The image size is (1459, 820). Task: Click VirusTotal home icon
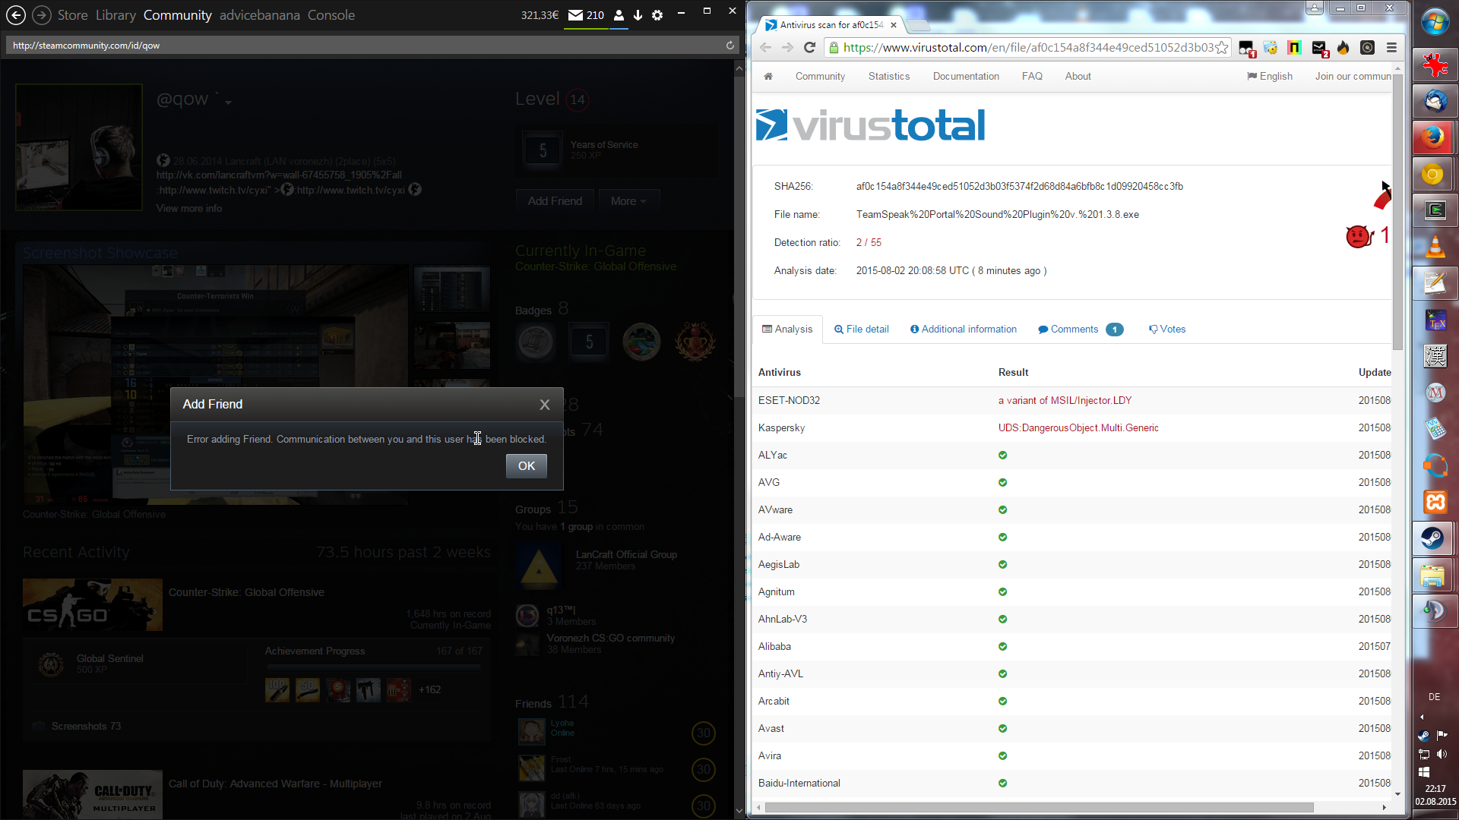point(768,76)
